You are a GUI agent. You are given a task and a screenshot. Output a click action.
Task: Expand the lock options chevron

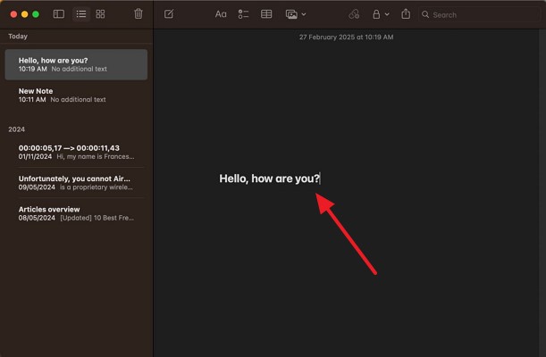pyautogui.click(x=387, y=14)
